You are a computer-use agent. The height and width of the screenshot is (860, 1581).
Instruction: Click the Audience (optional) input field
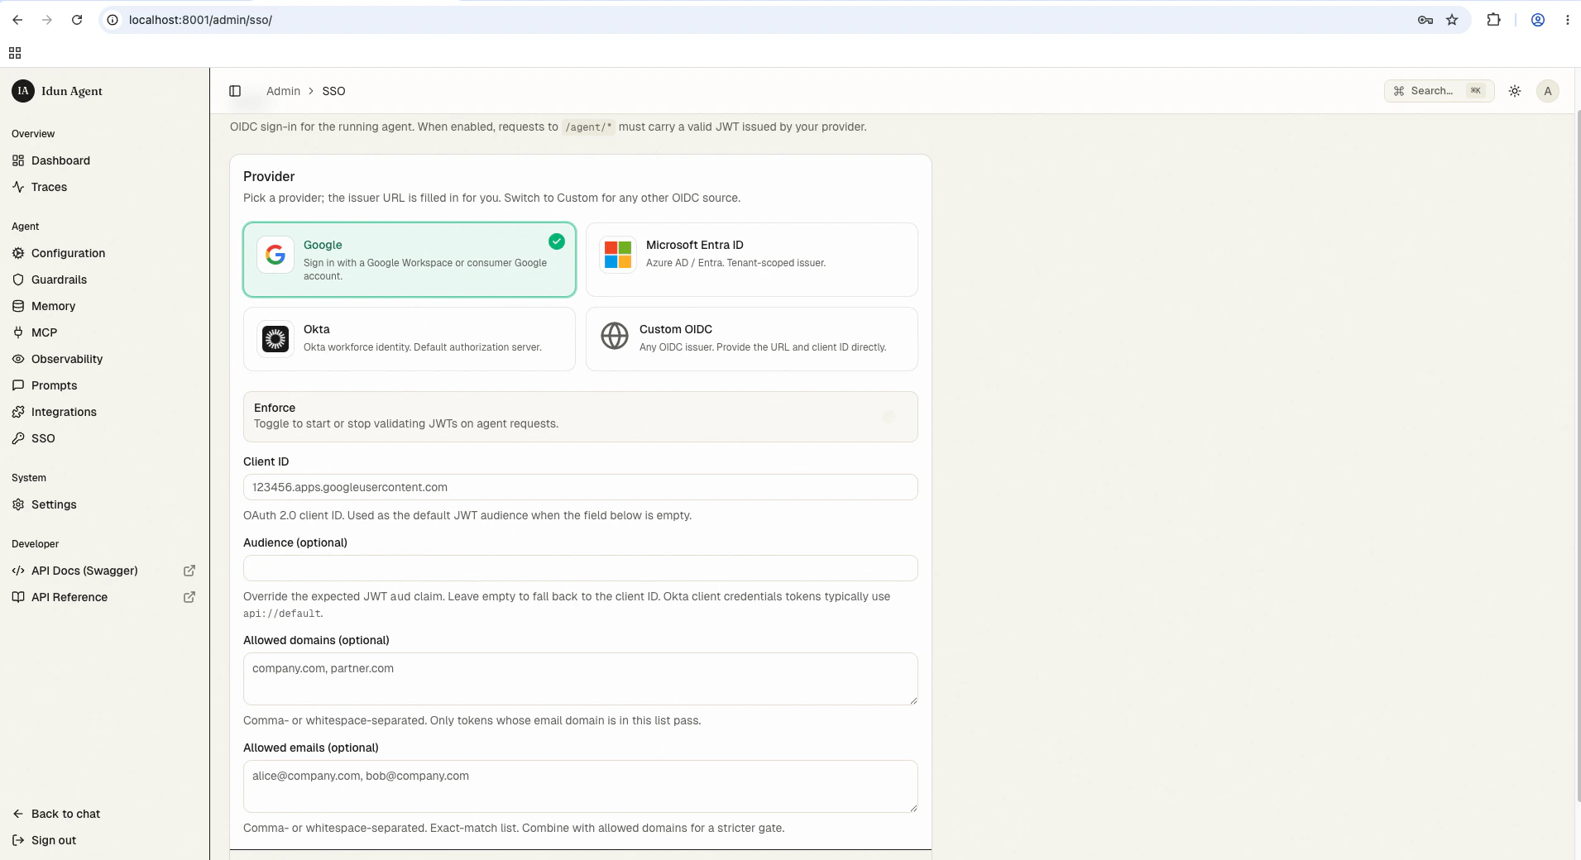tap(581, 568)
